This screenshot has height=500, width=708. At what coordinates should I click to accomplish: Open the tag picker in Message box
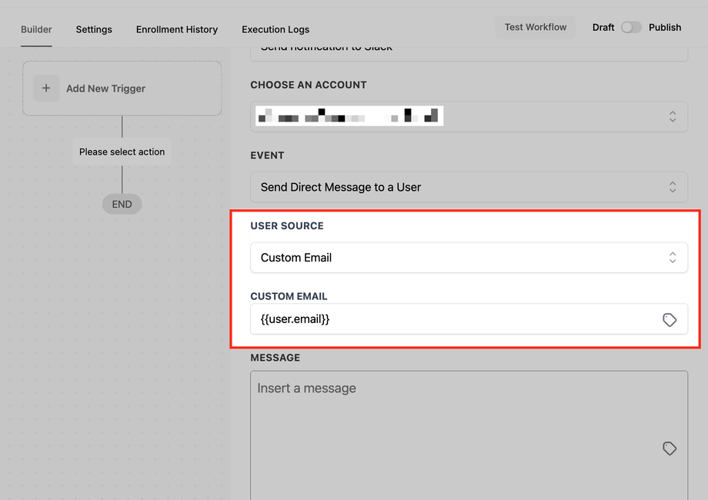(670, 448)
